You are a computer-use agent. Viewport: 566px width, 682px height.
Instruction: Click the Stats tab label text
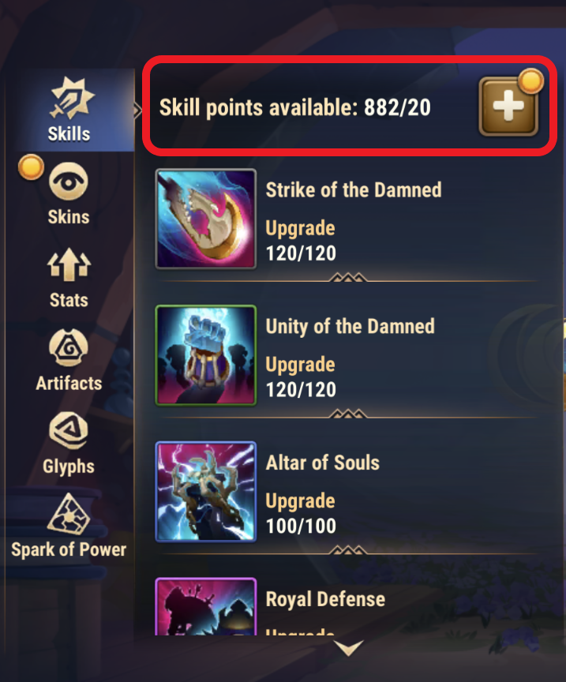coord(69,300)
